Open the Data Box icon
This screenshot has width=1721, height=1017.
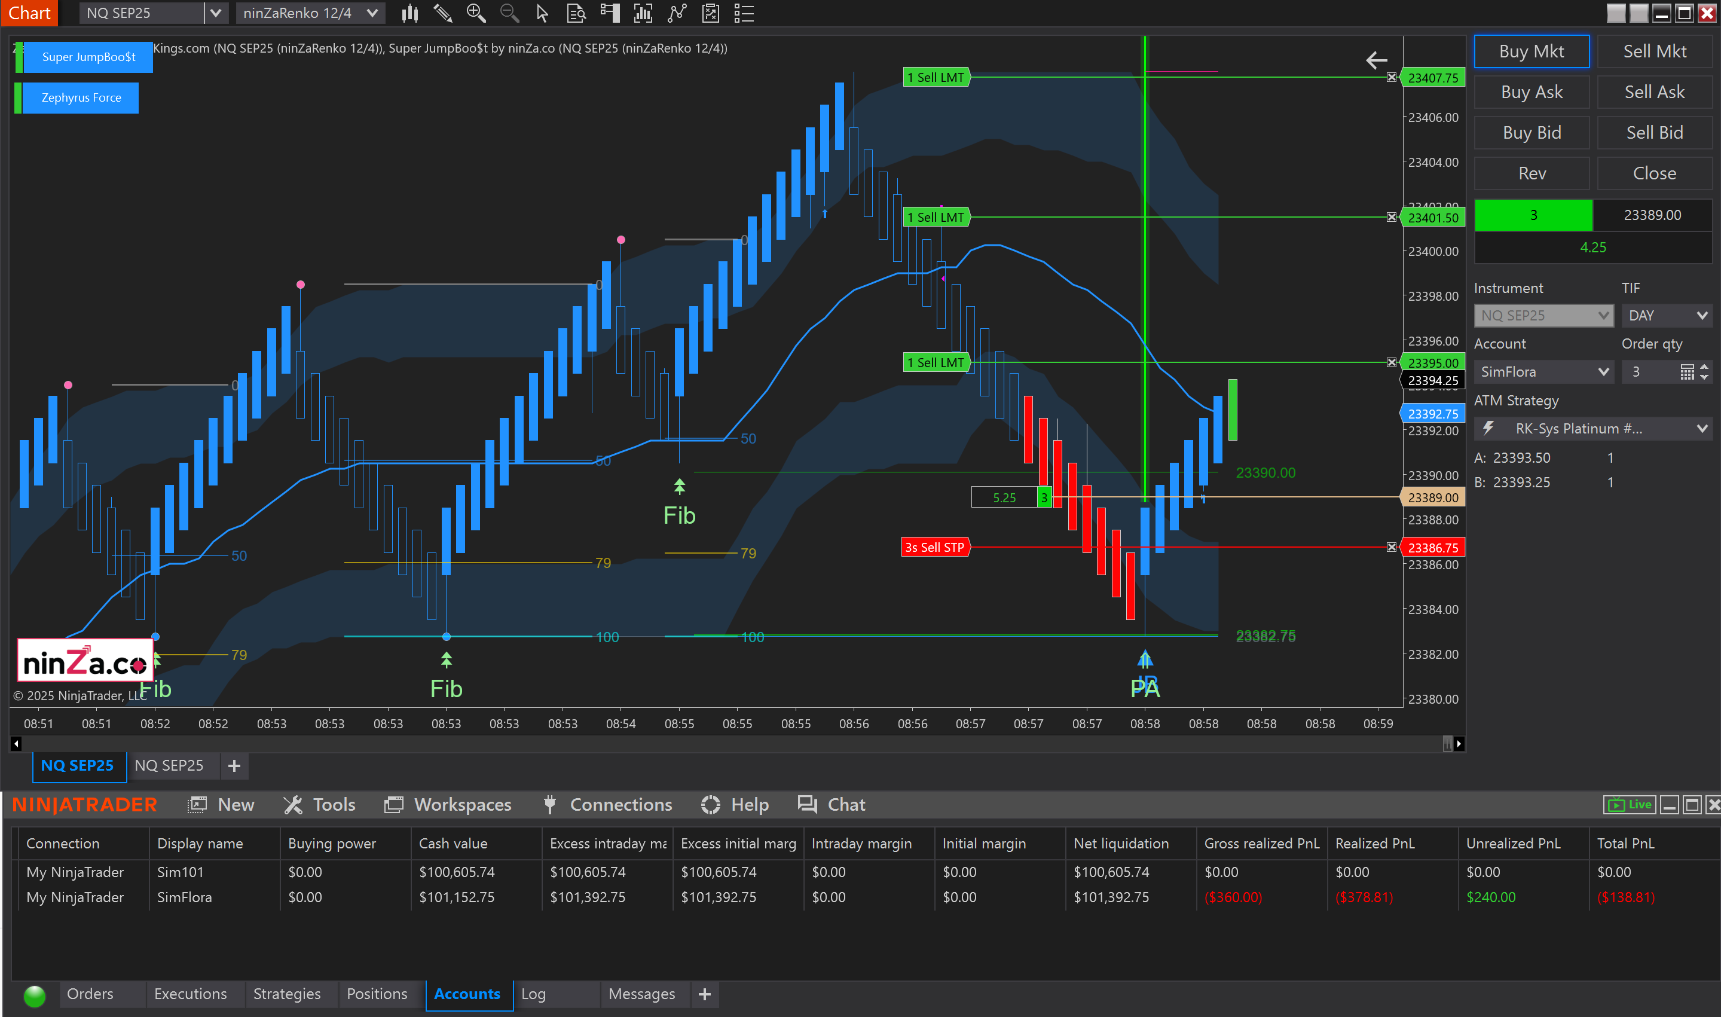(x=576, y=13)
